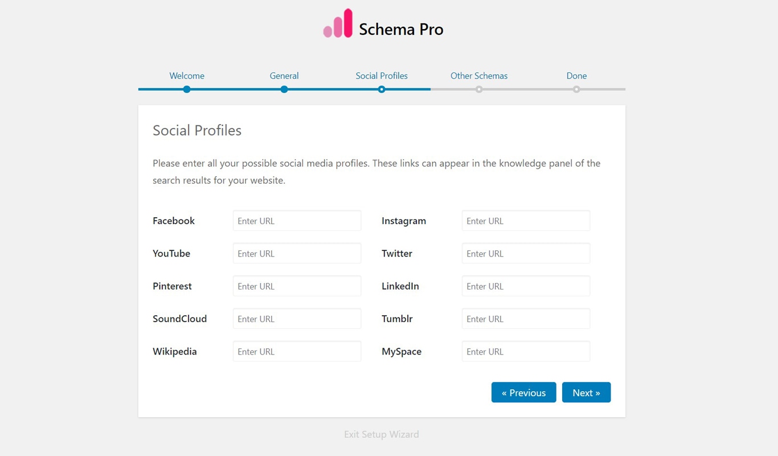This screenshot has height=456, width=778.
Task: Click the MySpace URL input field
Action: tap(525, 351)
